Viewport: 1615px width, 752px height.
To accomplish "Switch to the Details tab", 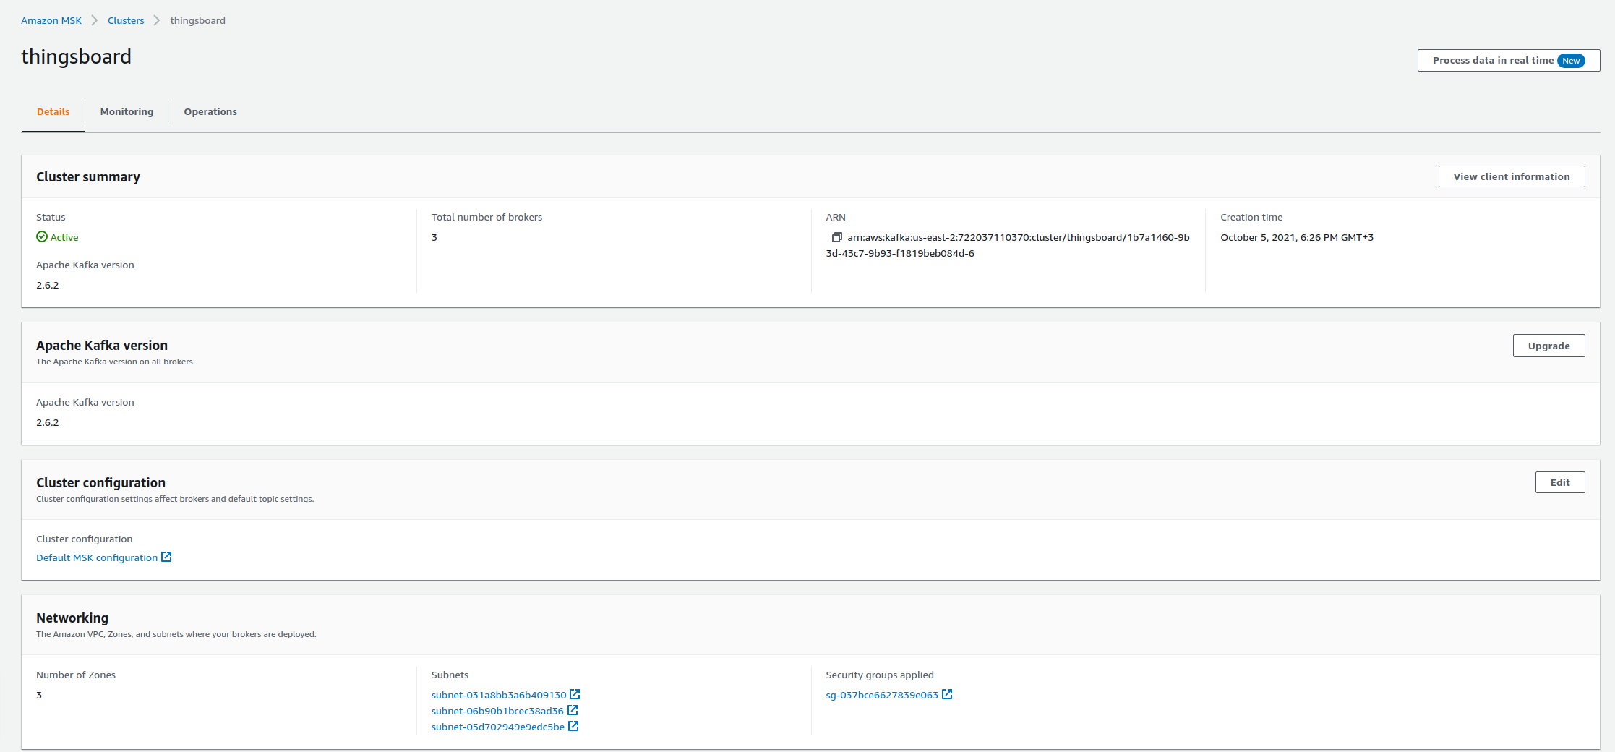I will pos(53,111).
